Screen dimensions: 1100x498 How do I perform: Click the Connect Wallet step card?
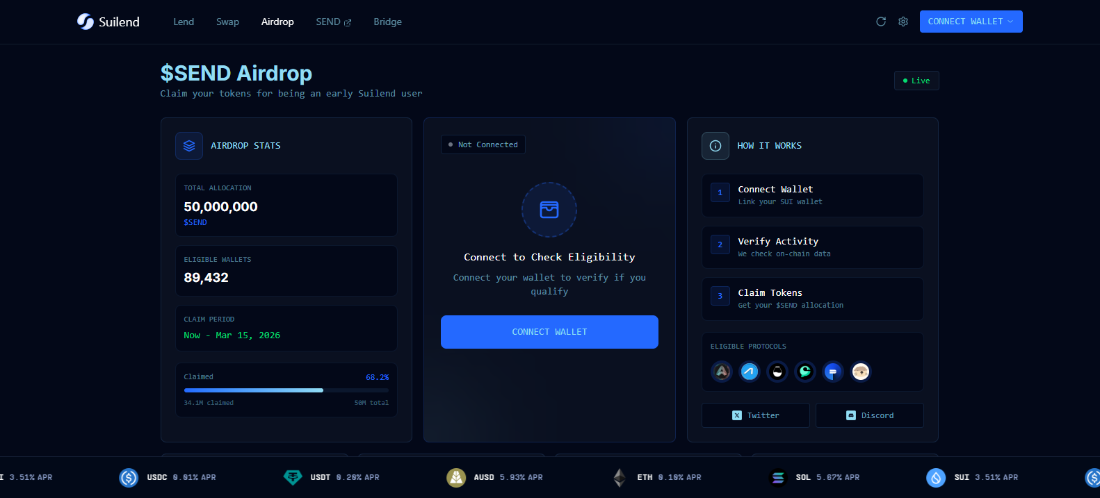(x=813, y=195)
